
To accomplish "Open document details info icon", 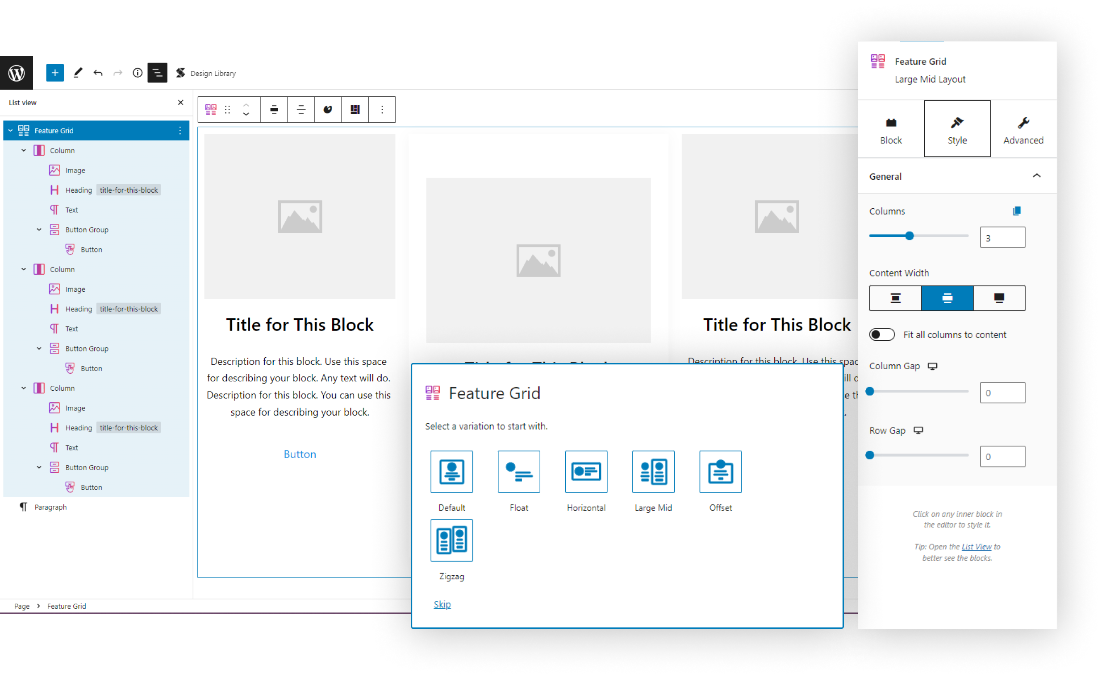I will [x=137, y=73].
